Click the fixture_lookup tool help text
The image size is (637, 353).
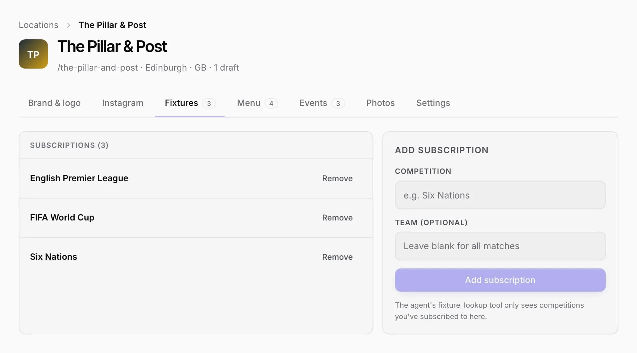click(x=489, y=311)
